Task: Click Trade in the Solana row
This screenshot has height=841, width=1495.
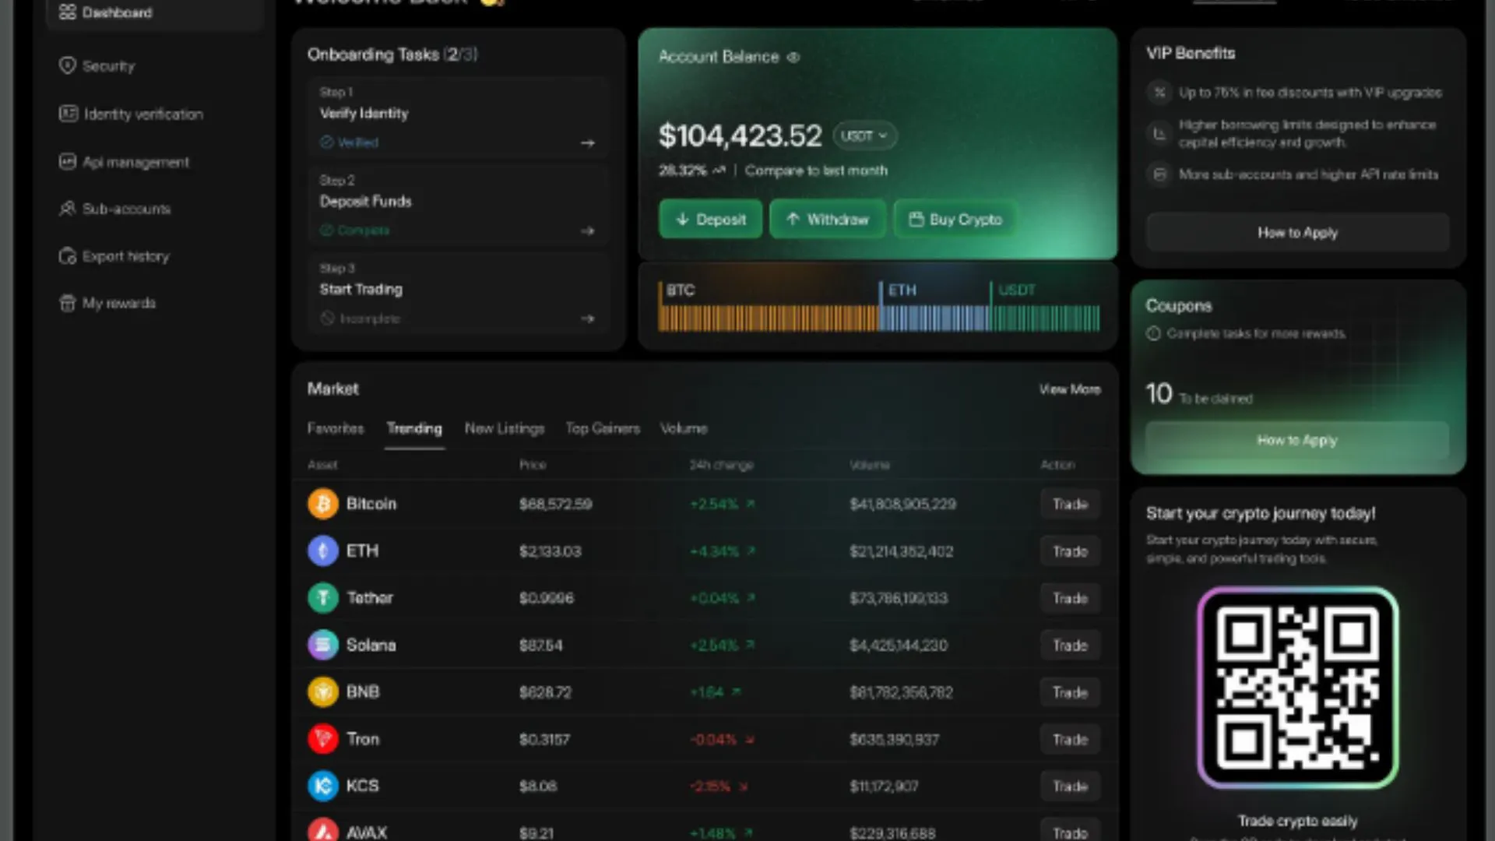Action: (x=1070, y=646)
